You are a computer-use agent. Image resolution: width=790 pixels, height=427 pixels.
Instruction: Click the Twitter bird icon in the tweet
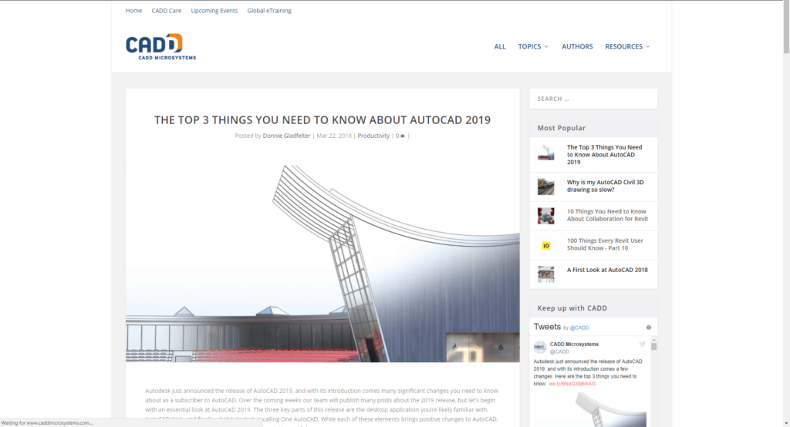(643, 344)
